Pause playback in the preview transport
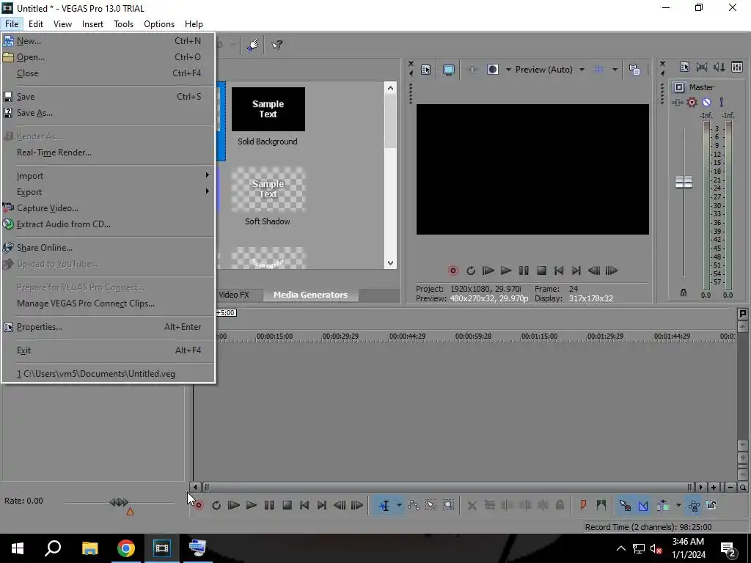Viewport: 751px width, 563px height. coord(524,271)
